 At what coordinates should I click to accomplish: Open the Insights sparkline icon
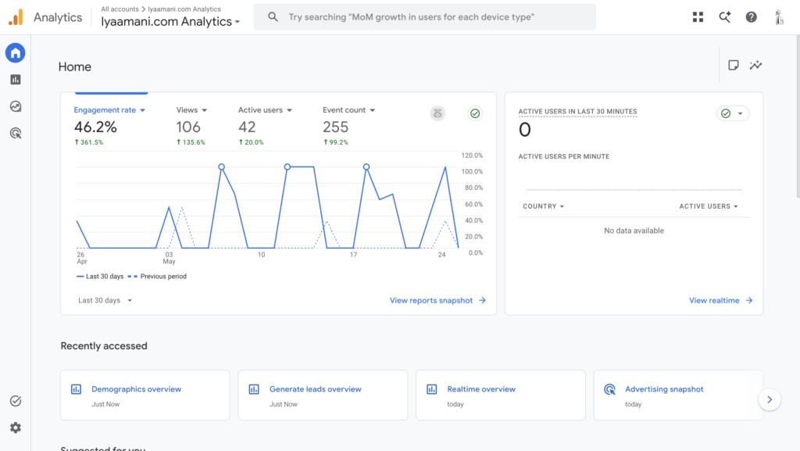coord(755,65)
